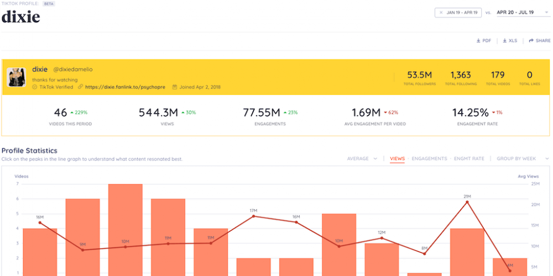Image resolution: width=553 pixels, height=276 pixels.
Task: Click the red 62% decrease indicator
Action: point(391,113)
